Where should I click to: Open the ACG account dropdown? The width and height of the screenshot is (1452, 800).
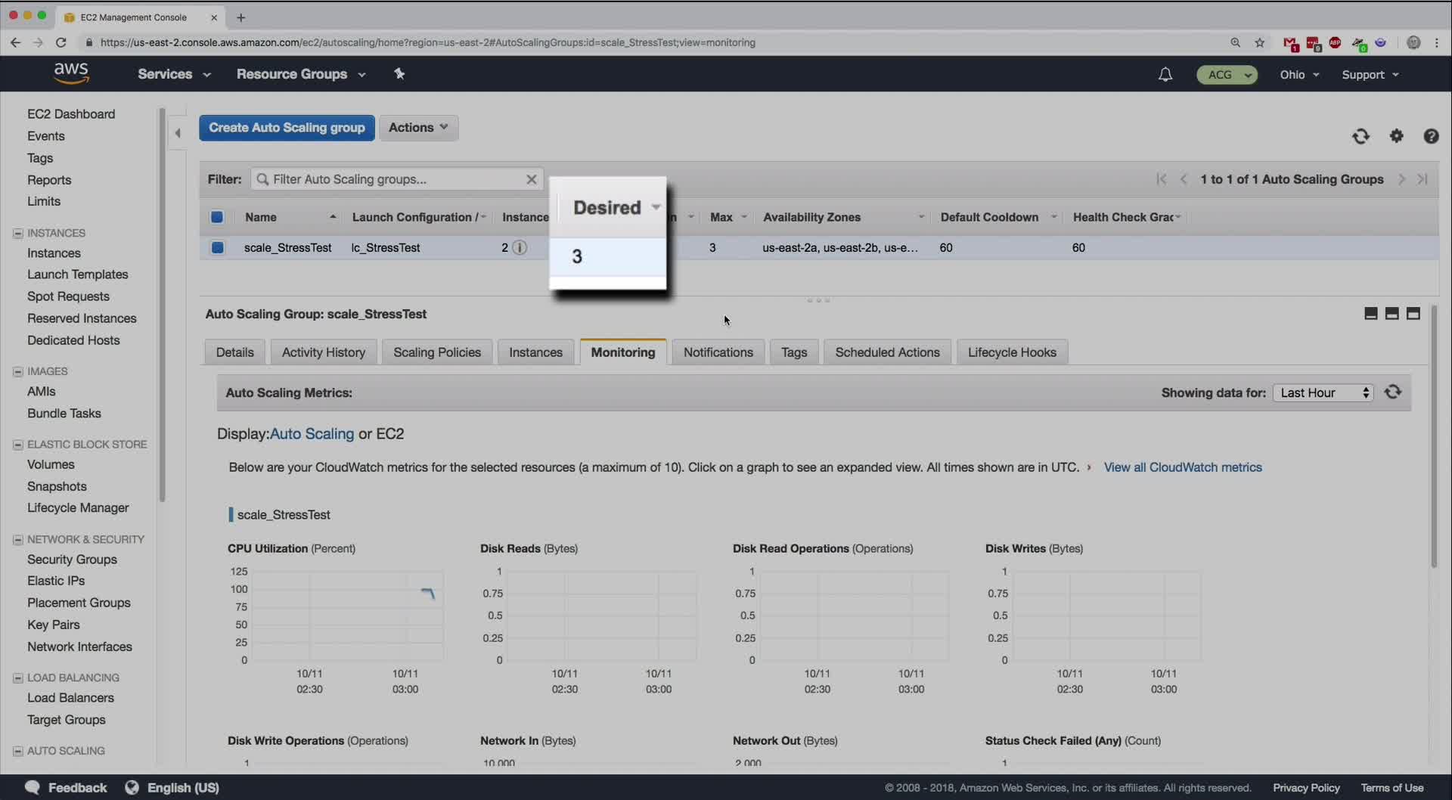tap(1227, 74)
